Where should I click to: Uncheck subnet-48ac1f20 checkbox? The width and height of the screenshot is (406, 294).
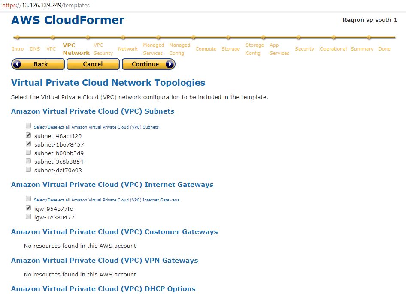click(28, 135)
